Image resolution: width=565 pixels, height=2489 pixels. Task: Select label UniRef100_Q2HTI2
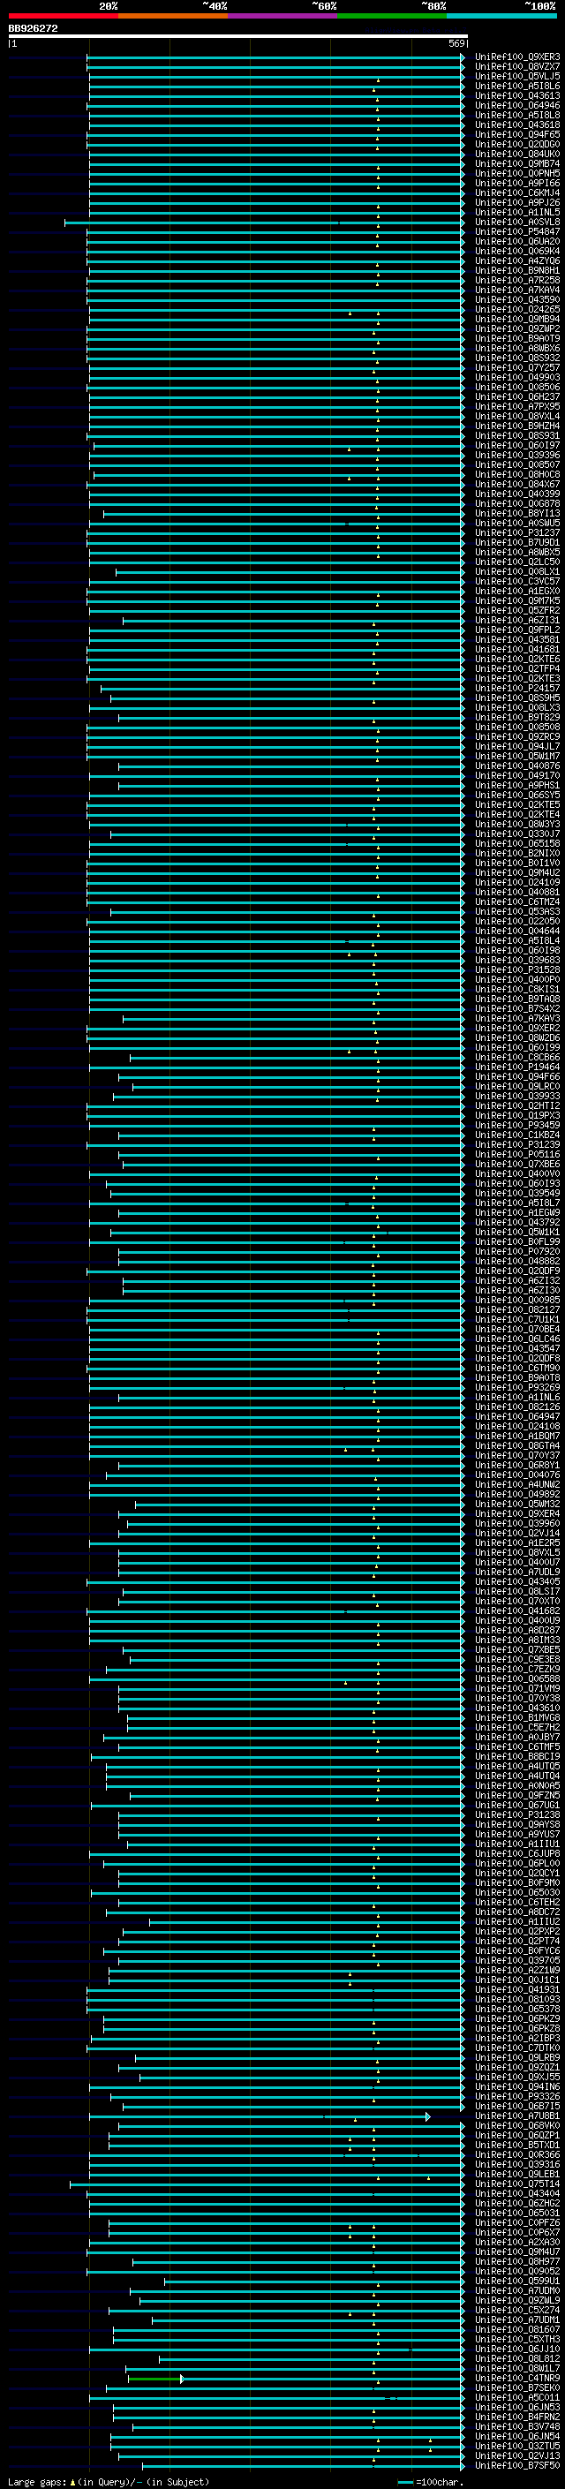[x=516, y=1106]
